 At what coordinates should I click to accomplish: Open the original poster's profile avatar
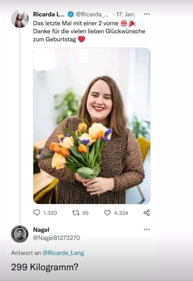click(20, 19)
